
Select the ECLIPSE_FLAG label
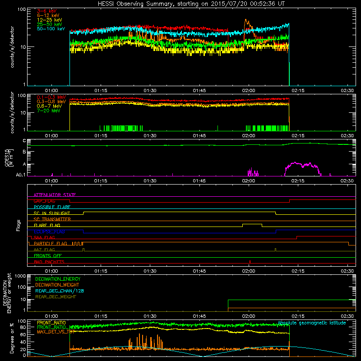(49, 231)
